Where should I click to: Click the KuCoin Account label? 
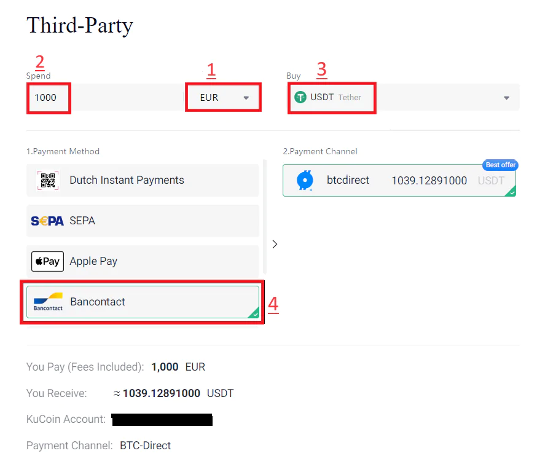tap(66, 419)
